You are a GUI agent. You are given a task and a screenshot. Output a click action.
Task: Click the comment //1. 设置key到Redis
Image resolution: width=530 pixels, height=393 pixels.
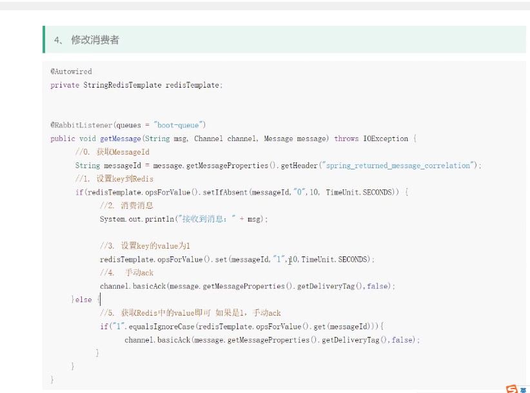point(114,178)
